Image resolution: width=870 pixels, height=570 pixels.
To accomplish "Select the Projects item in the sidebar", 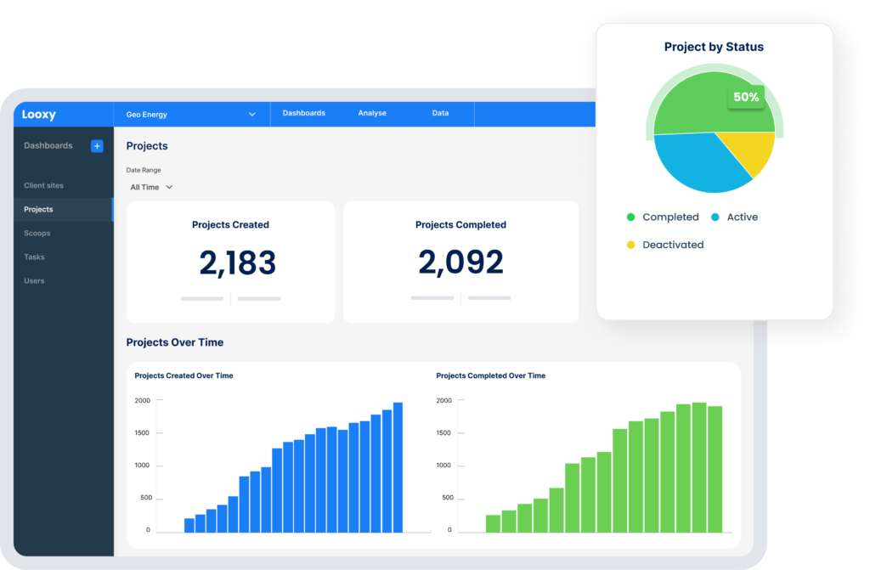I will [x=38, y=209].
